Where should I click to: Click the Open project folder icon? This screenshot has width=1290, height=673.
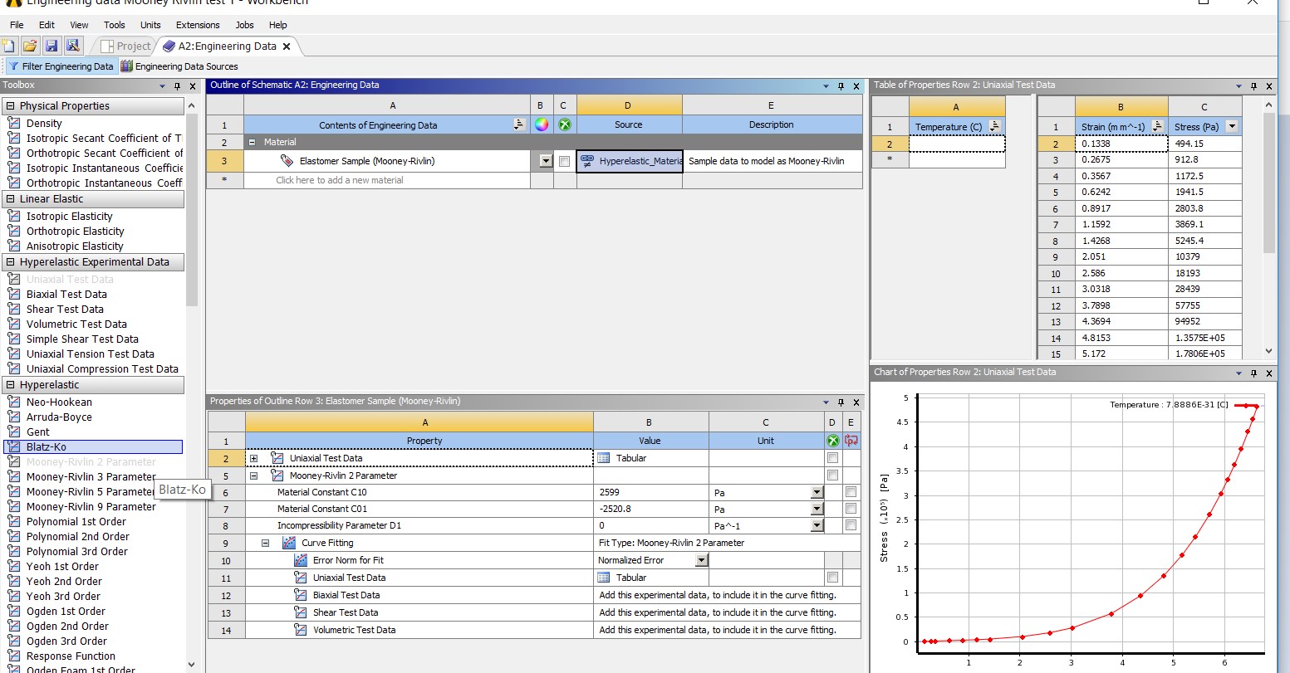[30, 46]
